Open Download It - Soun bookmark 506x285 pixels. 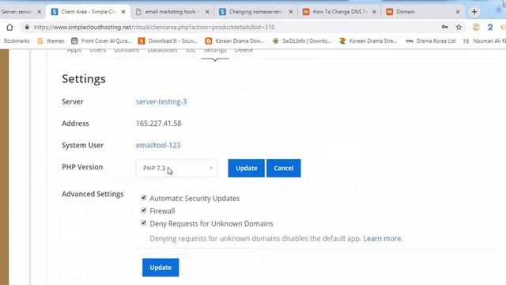[x=168, y=41]
